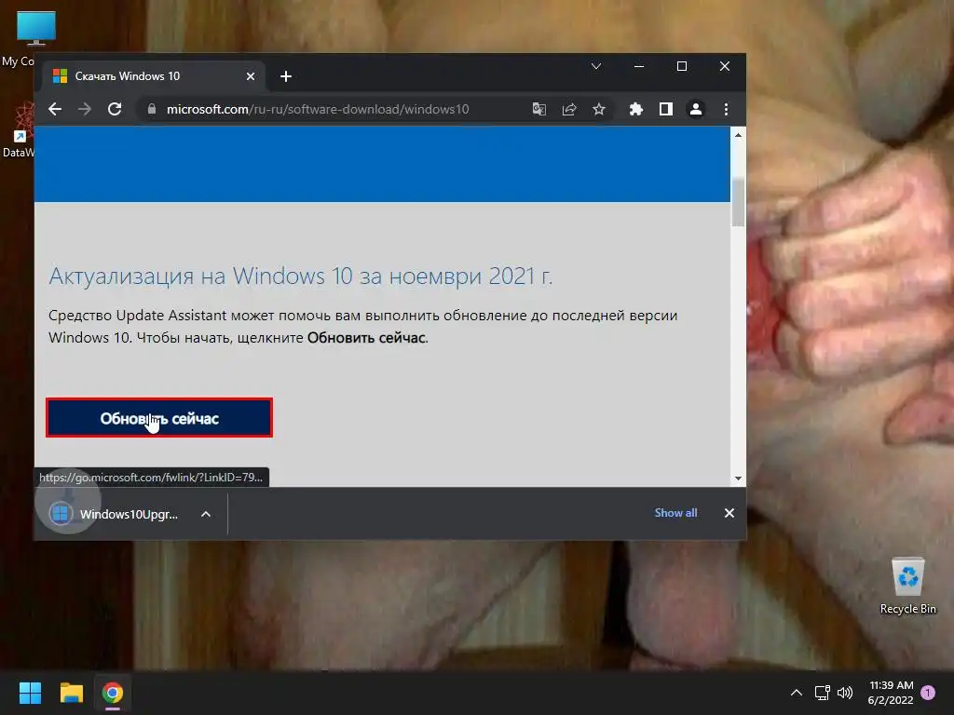Toggle the Chrome side panel icon
The height and width of the screenshot is (715, 954).
pos(665,110)
